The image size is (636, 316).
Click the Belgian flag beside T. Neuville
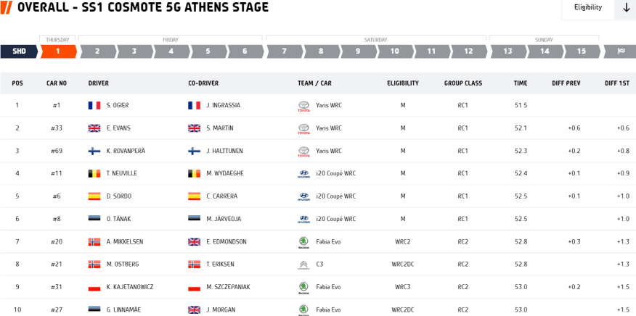(x=94, y=174)
